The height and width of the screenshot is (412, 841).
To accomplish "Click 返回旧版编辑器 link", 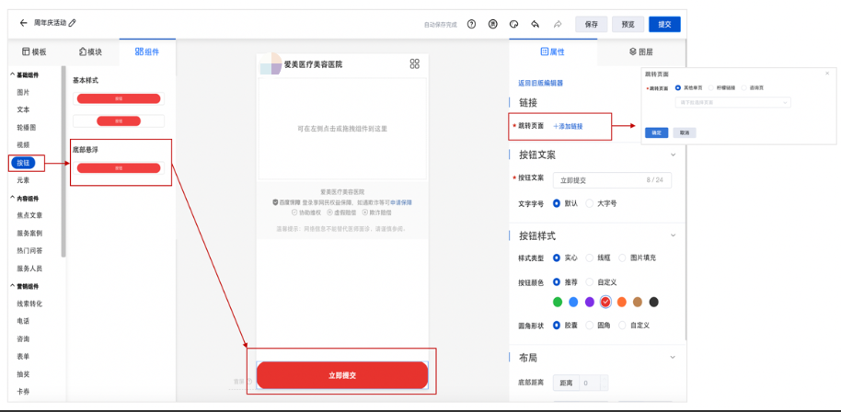I will [x=540, y=84].
